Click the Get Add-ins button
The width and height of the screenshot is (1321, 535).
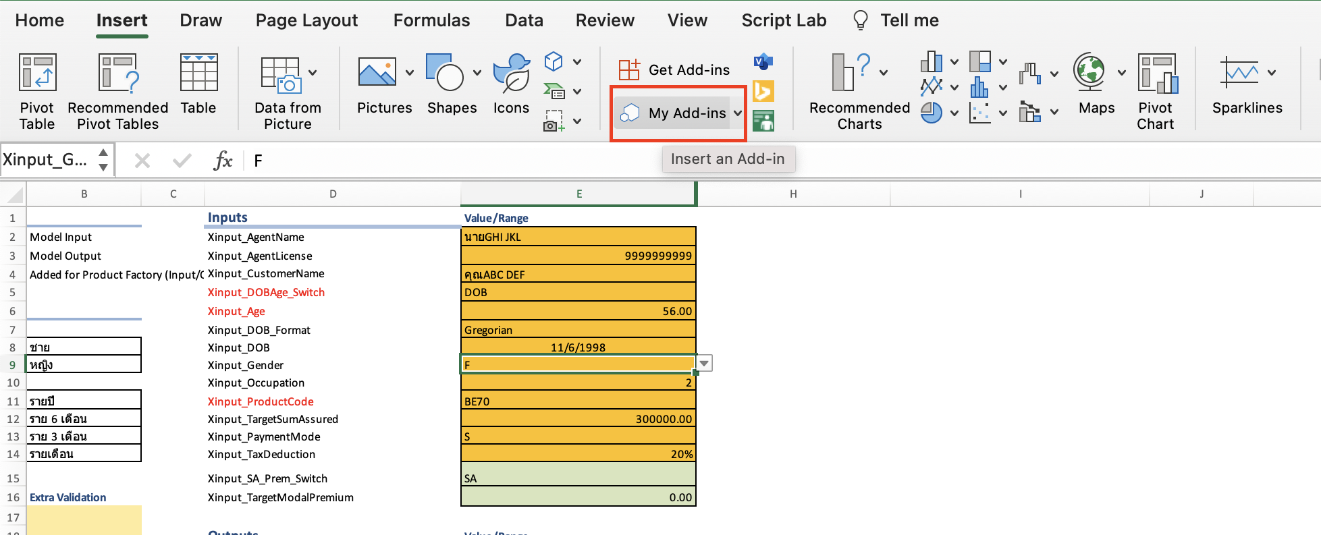(x=674, y=69)
